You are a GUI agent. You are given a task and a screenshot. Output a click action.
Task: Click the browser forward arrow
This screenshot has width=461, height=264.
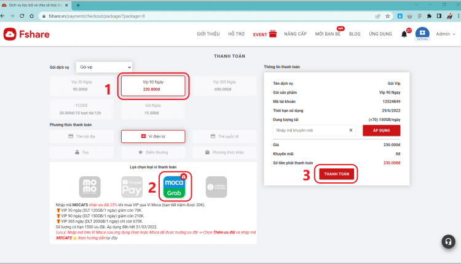tap(12, 16)
